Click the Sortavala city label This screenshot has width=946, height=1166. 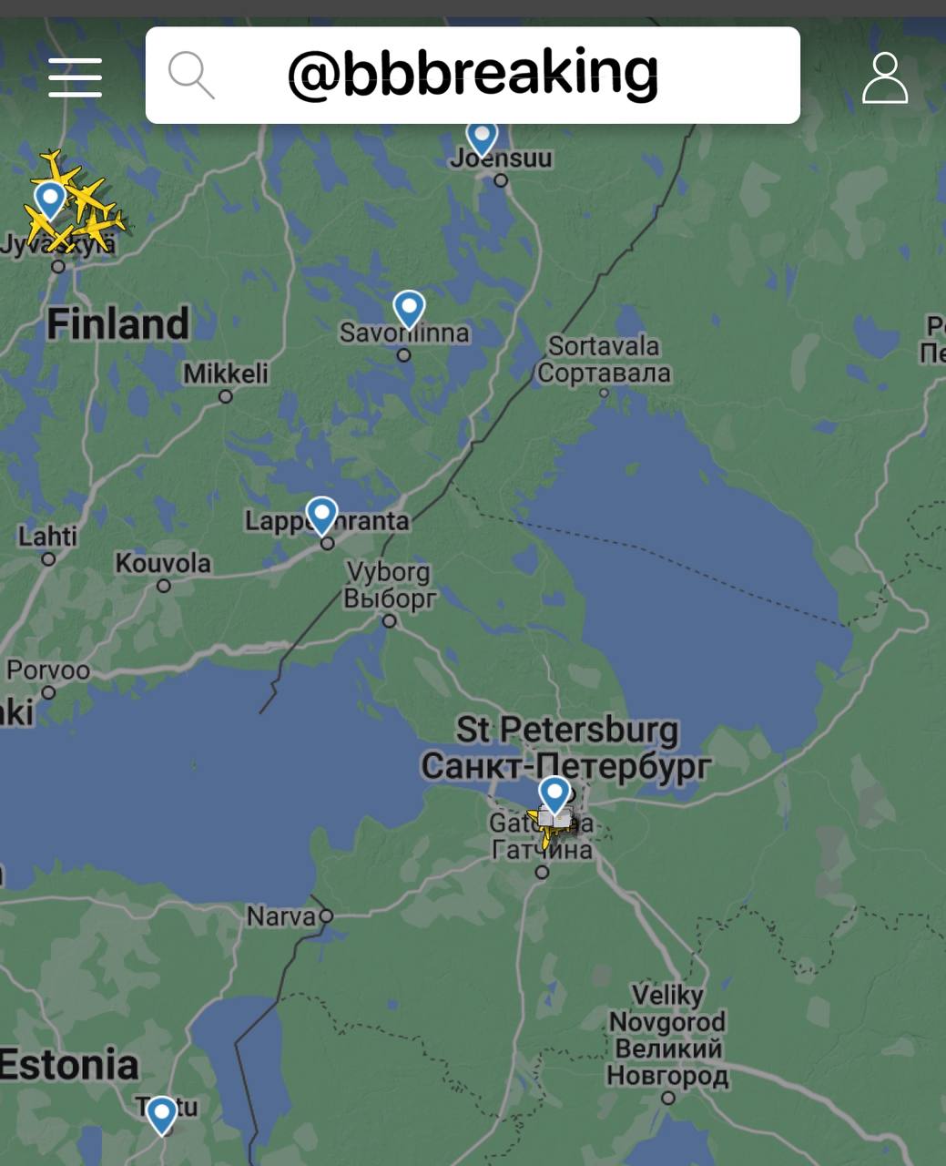point(604,359)
